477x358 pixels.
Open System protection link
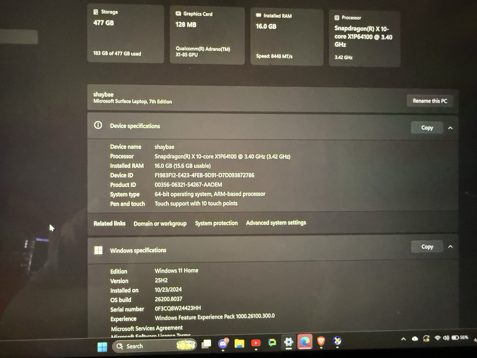coord(216,223)
